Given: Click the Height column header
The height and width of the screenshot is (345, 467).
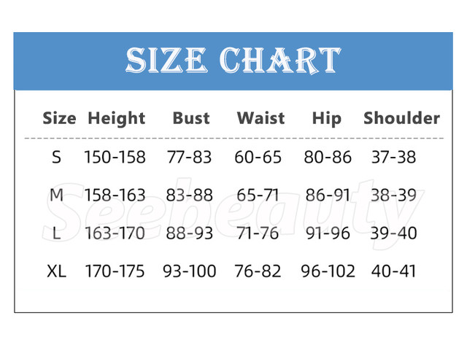Looking at the screenshot, I should [117, 118].
